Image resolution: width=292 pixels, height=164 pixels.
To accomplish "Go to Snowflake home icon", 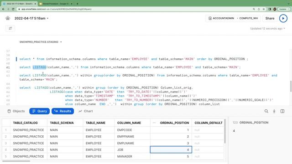I will click(x=8, y=18).
